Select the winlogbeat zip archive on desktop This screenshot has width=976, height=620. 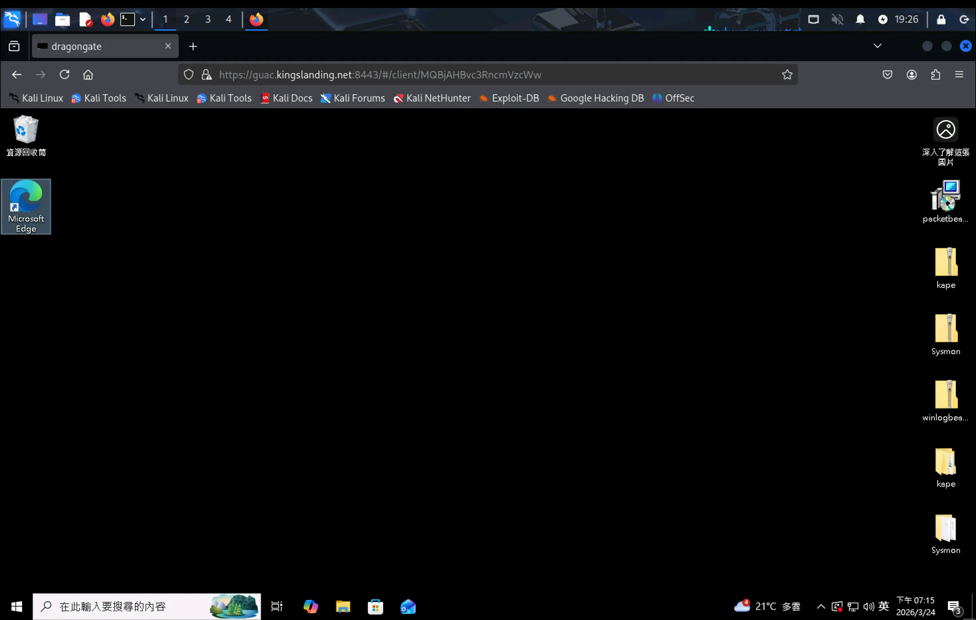point(945,401)
